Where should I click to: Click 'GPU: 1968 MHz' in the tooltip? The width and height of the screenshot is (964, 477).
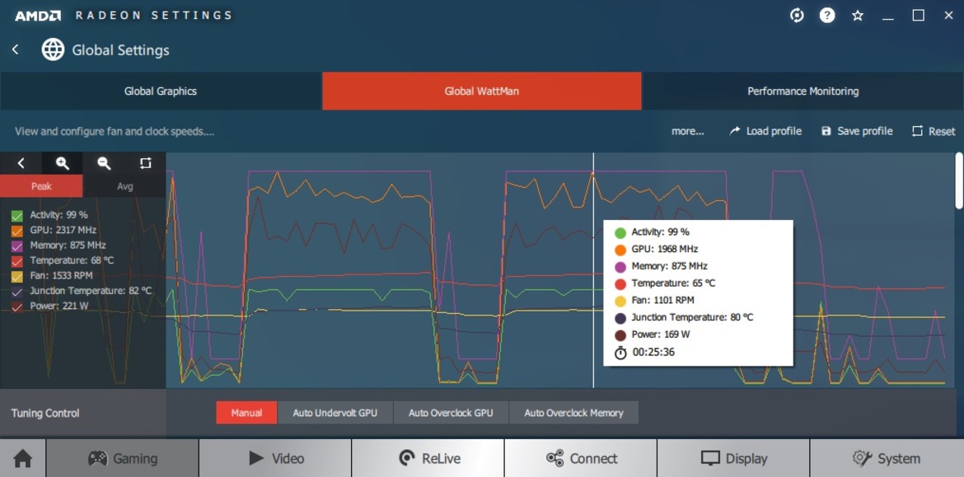(x=664, y=250)
